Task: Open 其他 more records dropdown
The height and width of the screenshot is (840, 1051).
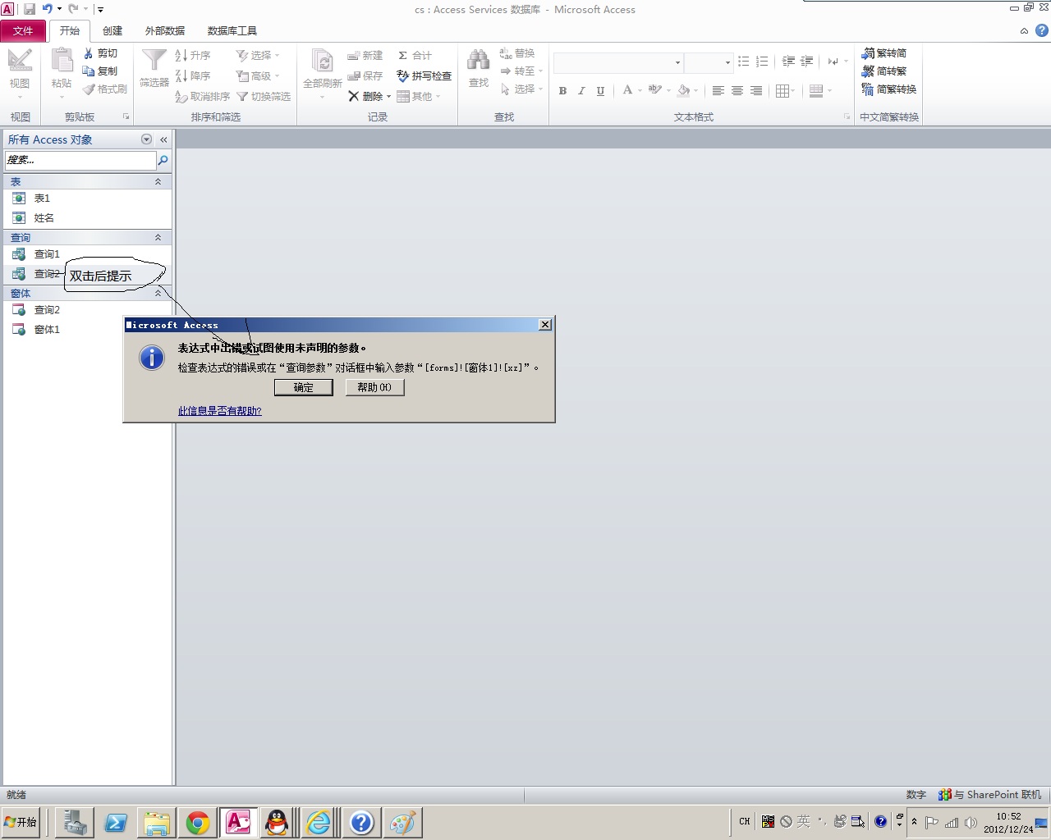Action: [419, 97]
